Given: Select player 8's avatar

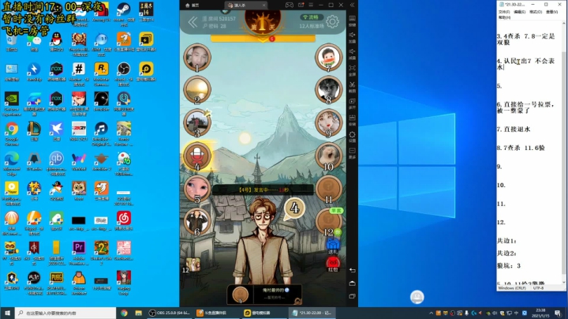Looking at the screenshot, I should pos(328,89).
